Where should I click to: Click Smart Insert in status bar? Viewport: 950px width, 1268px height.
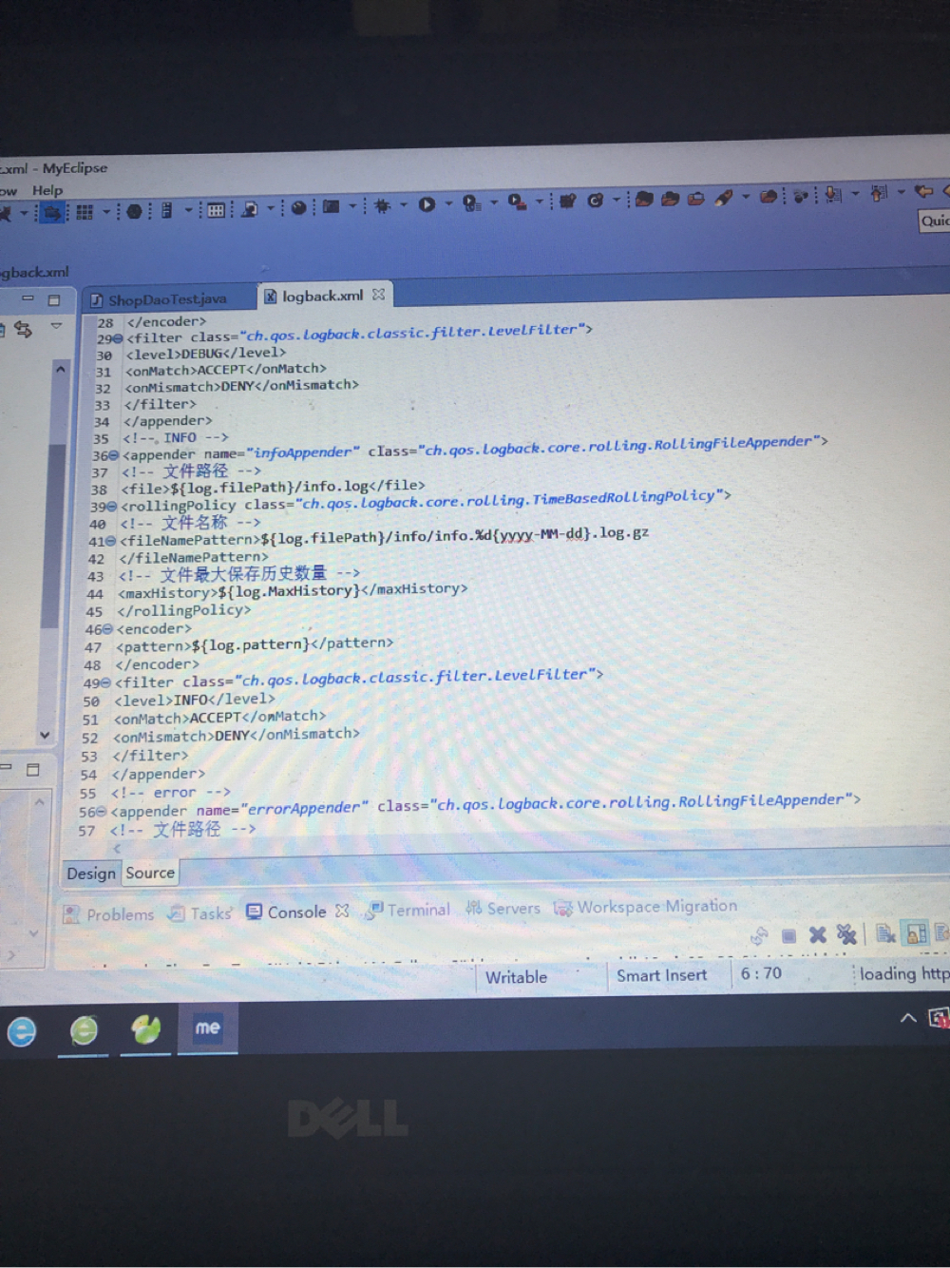pos(661,975)
